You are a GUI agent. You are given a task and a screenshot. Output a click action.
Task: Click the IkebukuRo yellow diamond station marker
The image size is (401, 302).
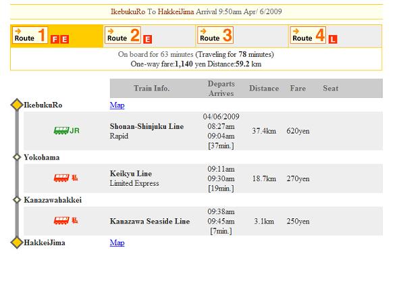point(17,105)
